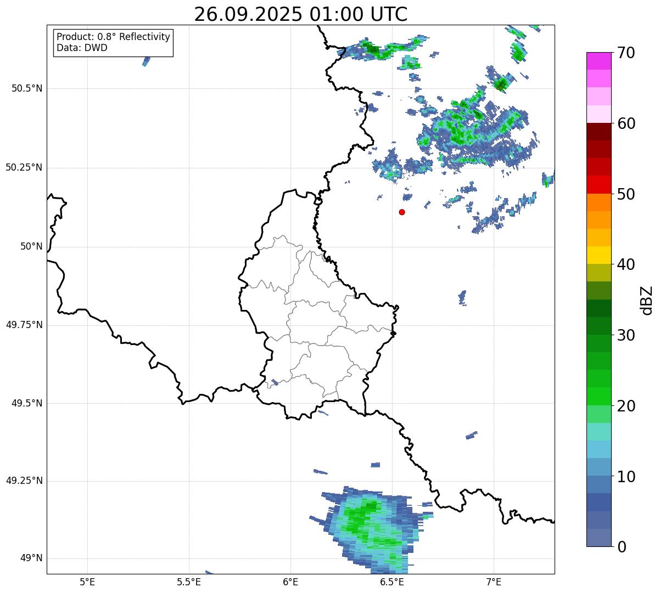Click the 50.5°N latitude label
The width and height of the screenshot is (660, 593).
click(27, 88)
